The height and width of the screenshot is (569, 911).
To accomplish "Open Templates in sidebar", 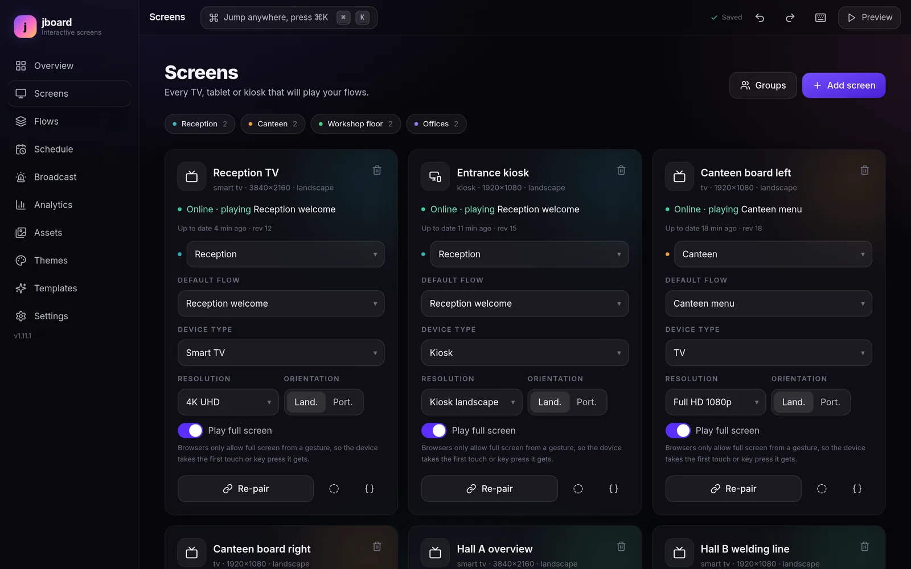I will (69, 288).
